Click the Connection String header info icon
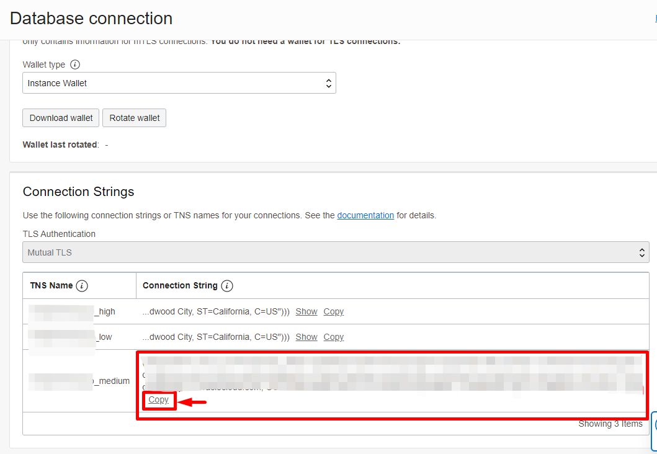 [226, 285]
